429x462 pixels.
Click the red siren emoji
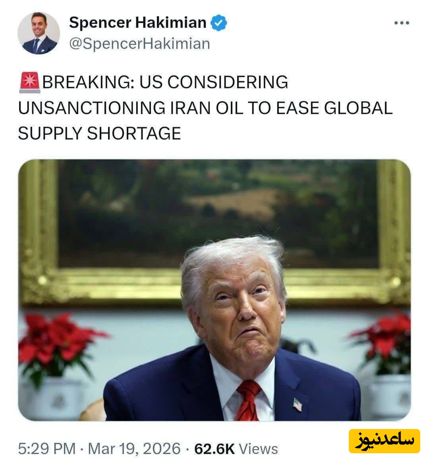(30, 82)
